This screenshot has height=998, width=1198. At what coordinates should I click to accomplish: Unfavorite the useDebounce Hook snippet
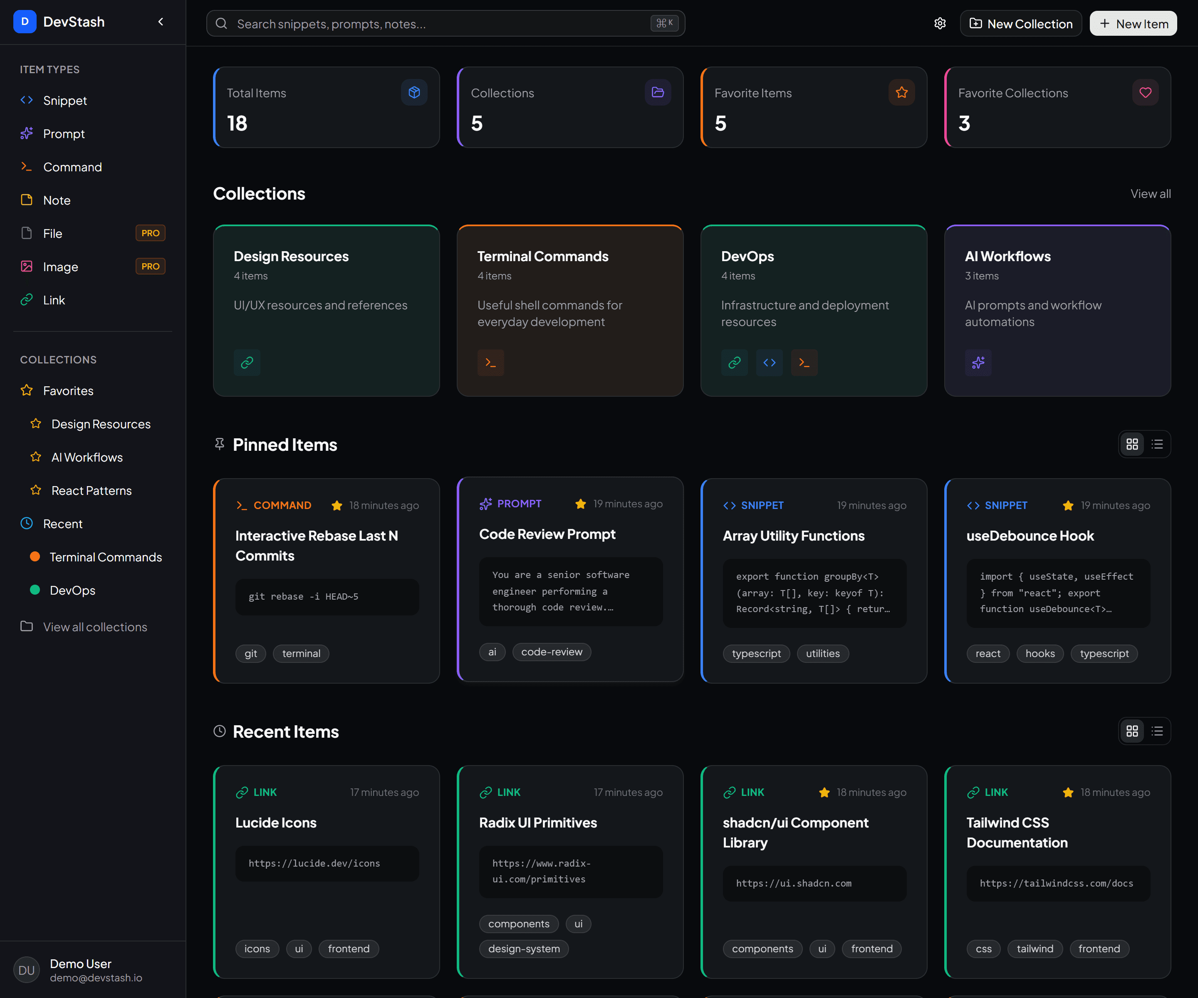1067,505
